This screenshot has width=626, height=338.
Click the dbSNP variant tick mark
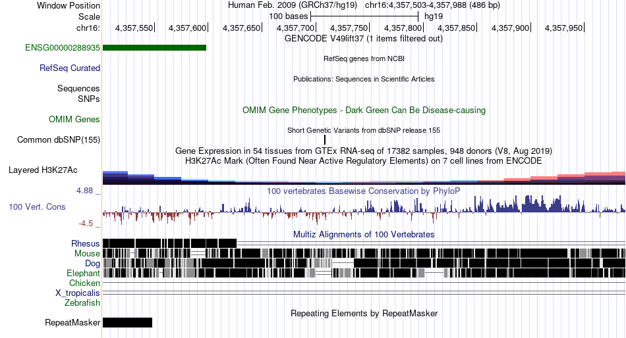click(325, 139)
